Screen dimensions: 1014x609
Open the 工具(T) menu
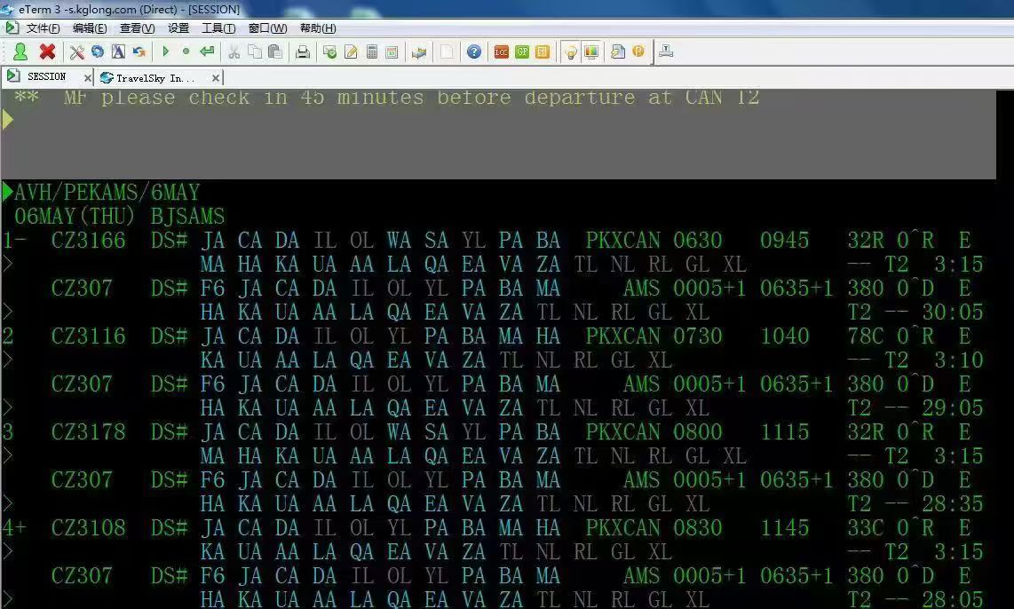[x=218, y=28]
